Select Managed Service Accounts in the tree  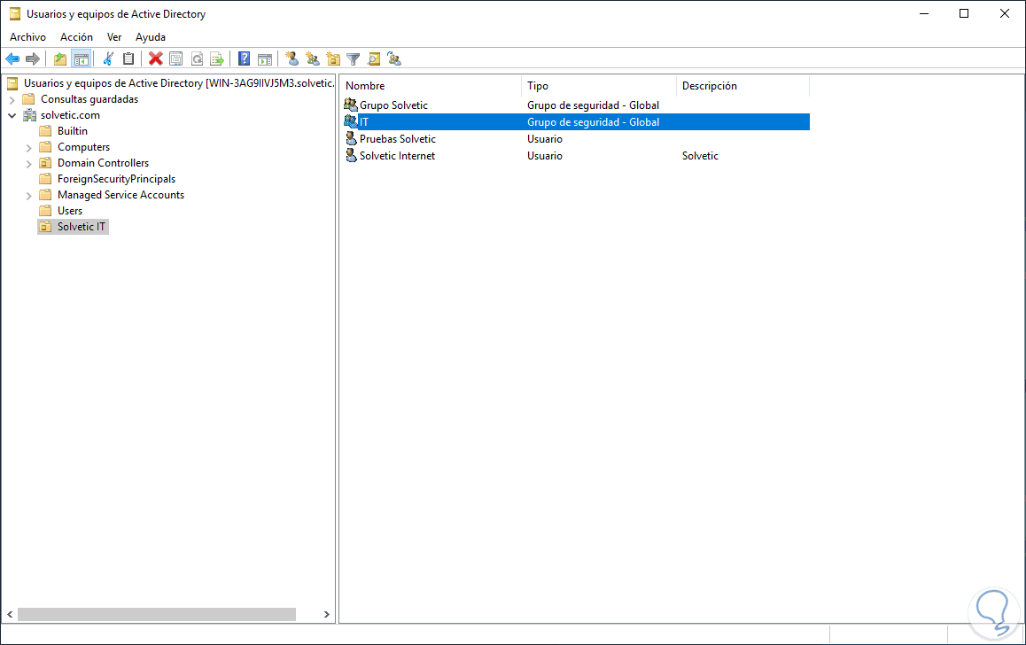point(121,195)
